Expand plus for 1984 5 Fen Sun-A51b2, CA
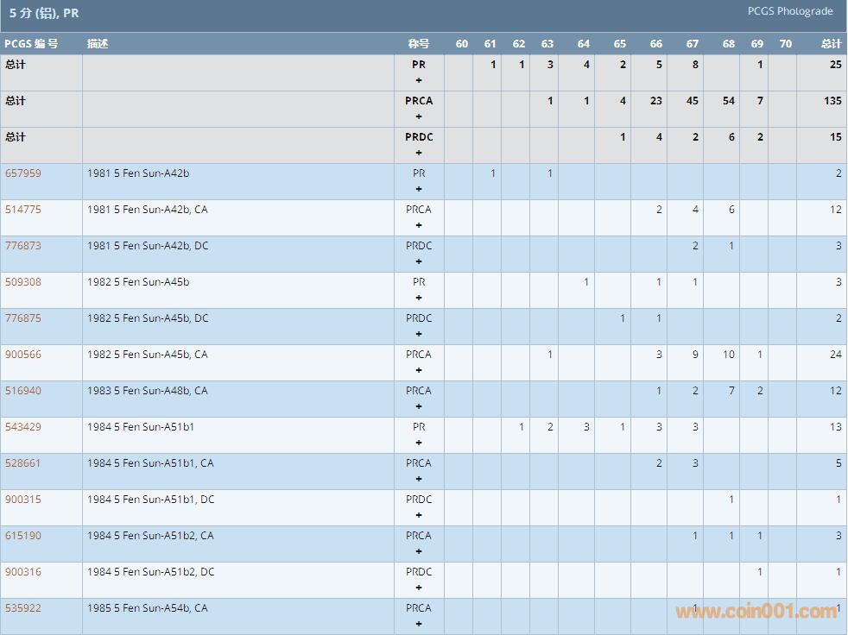Image resolution: width=848 pixels, height=635 pixels. click(x=419, y=551)
